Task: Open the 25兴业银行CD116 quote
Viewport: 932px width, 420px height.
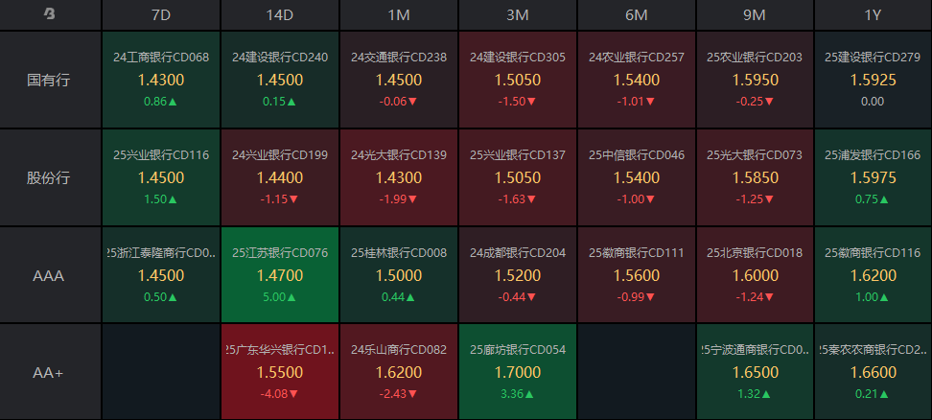Action: [x=161, y=177]
